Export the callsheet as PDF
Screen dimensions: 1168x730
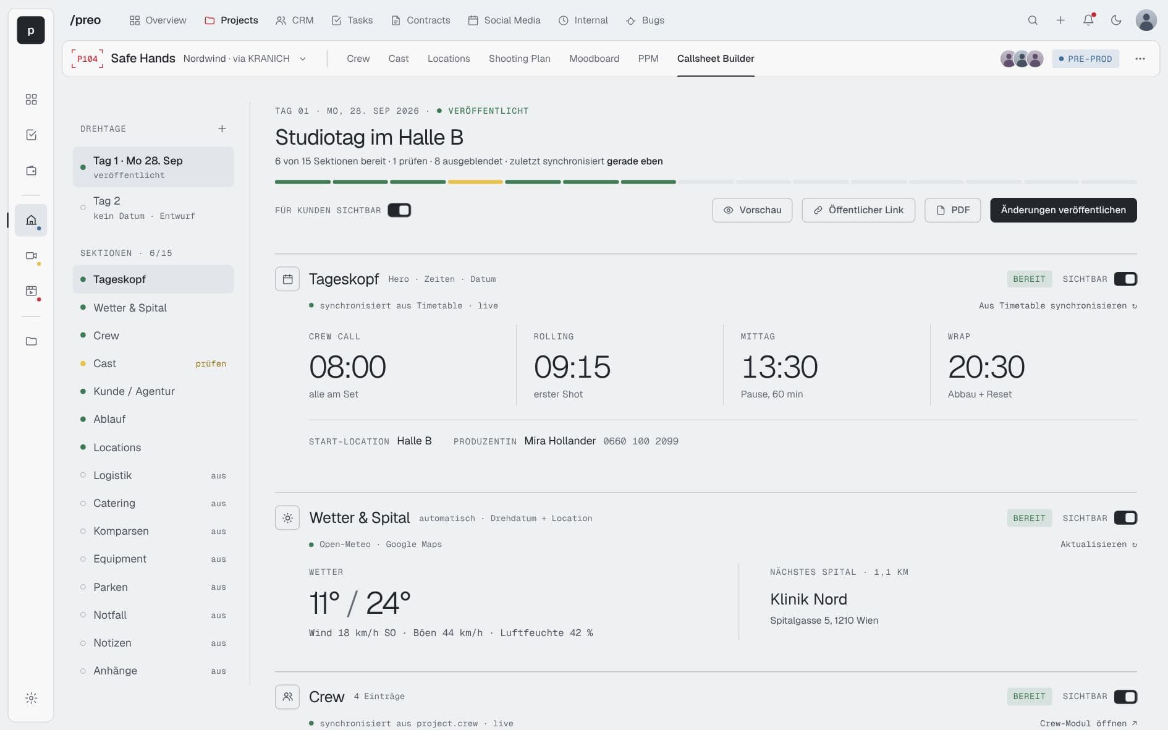click(952, 210)
